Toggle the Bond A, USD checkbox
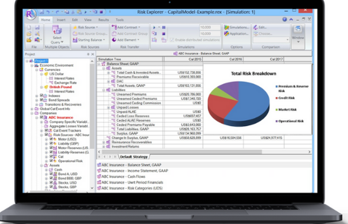 coord(51,174)
